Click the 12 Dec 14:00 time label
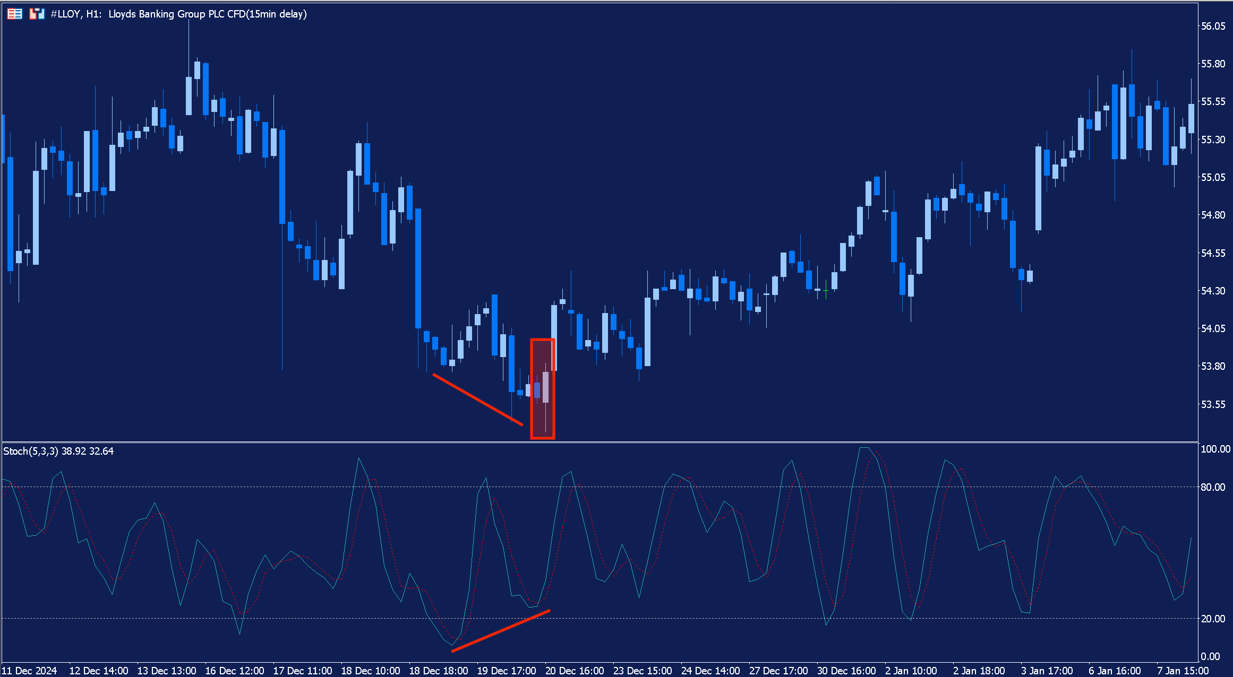Viewport: 1233px width, 677px height. click(99, 671)
